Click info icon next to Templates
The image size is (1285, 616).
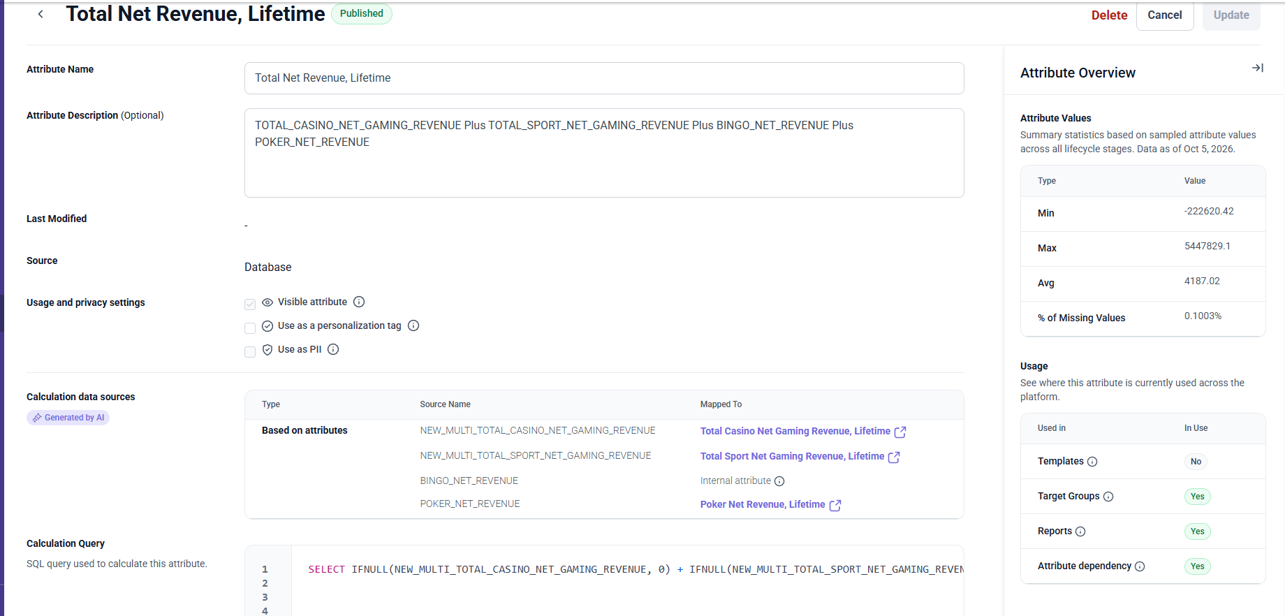coord(1092,462)
